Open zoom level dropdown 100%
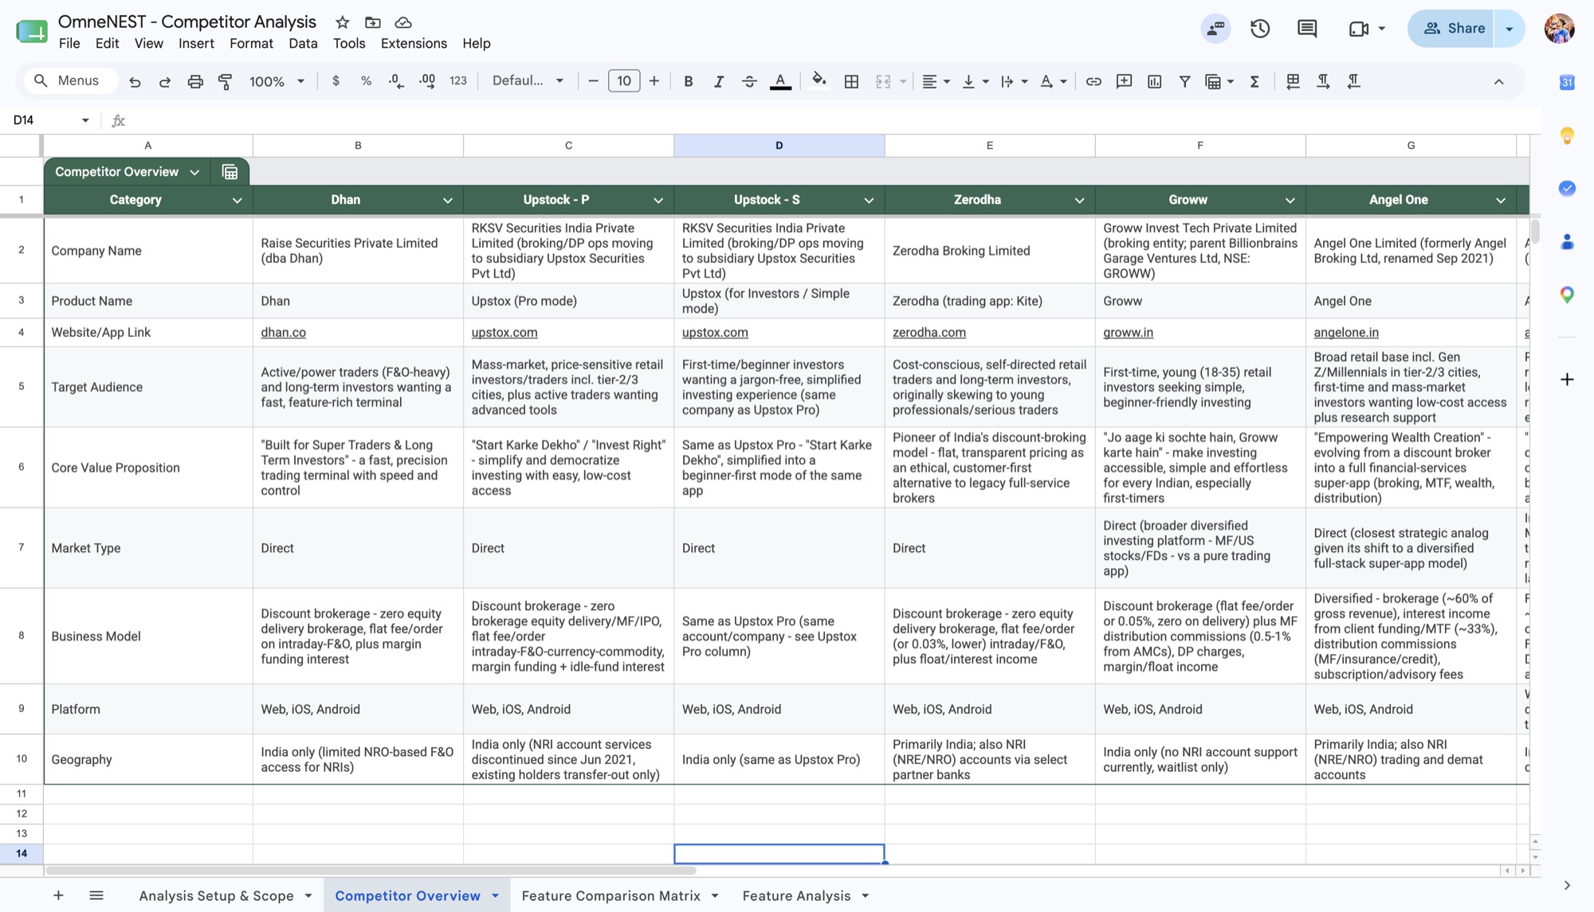 pos(277,81)
